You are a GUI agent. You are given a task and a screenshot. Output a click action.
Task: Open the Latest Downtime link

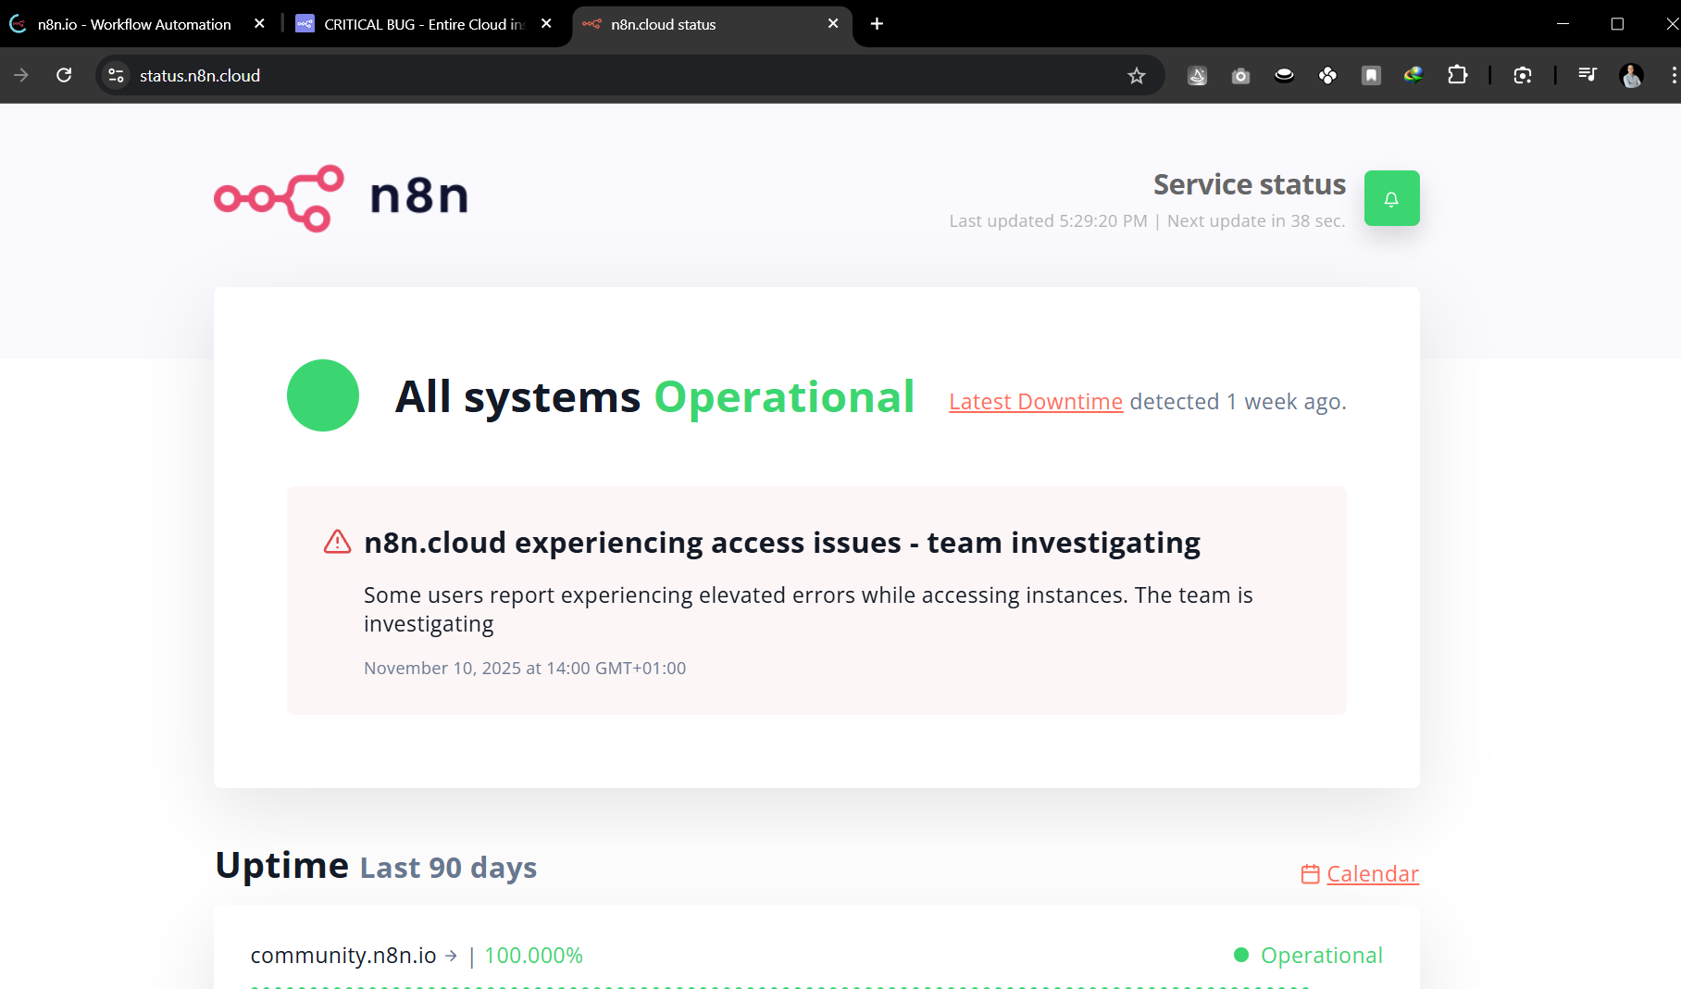click(1035, 402)
